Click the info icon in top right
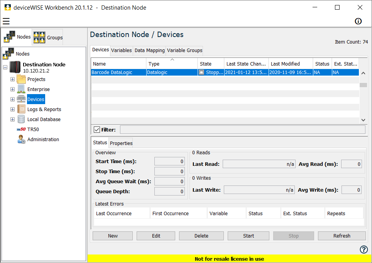Image resolution: width=372 pixels, height=263 pixels. pos(358,21)
